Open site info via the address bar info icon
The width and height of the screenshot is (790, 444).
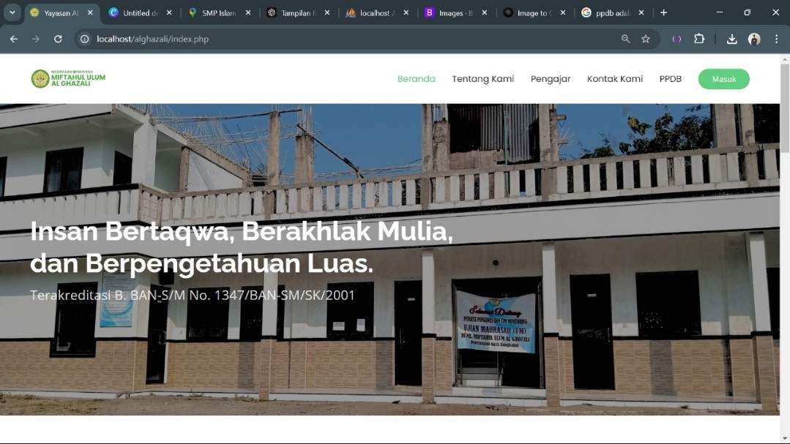(x=83, y=39)
